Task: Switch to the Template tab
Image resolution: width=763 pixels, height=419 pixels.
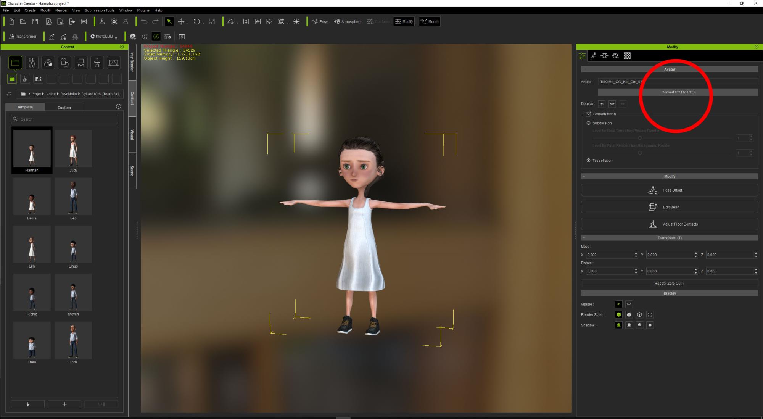Action: tap(25, 107)
